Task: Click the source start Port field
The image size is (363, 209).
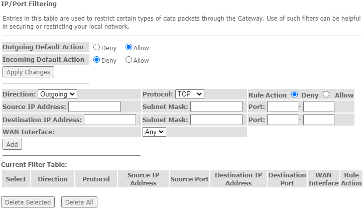Action: tap(282, 107)
